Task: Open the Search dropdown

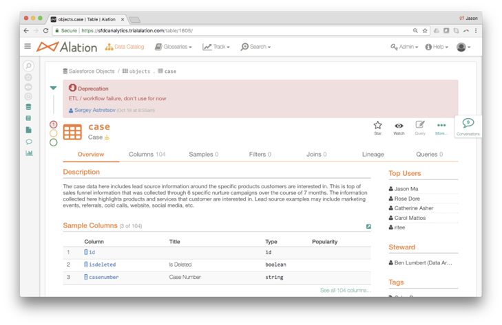Action: pos(255,47)
